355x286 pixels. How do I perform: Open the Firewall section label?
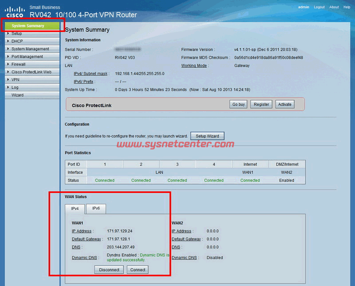[x=19, y=64]
